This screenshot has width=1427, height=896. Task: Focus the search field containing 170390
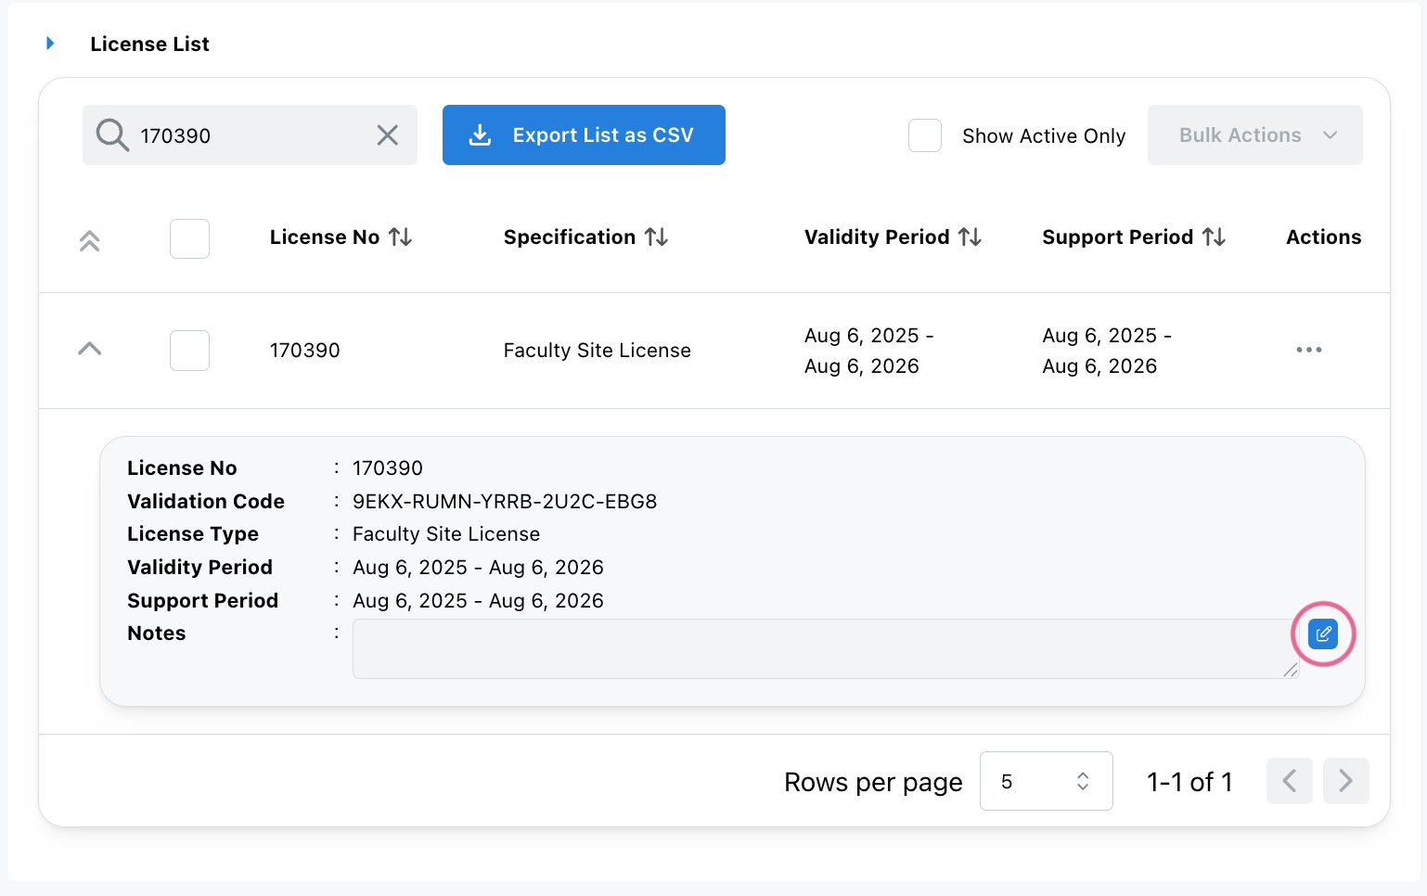click(x=250, y=135)
